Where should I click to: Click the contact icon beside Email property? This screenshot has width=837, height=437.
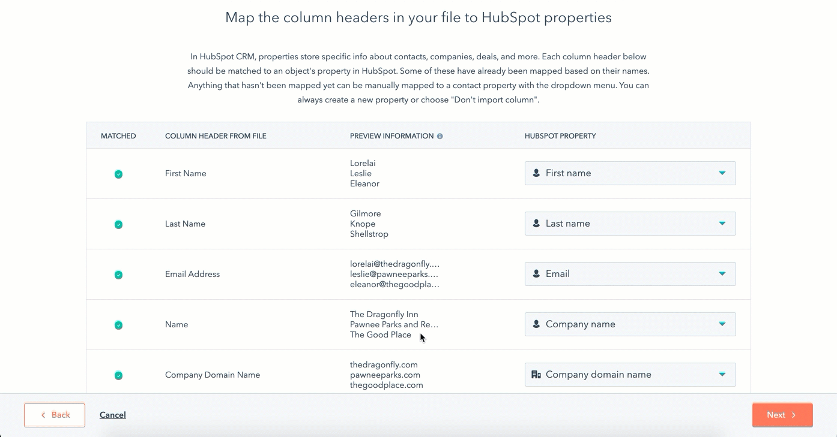(x=536, y=274)
